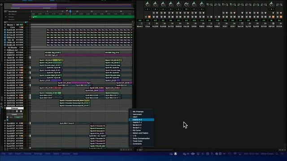This screenshot has height=161, width=287.
Task: Record-enable the OH08 mixer channel
Action: [x=196, y=13]
